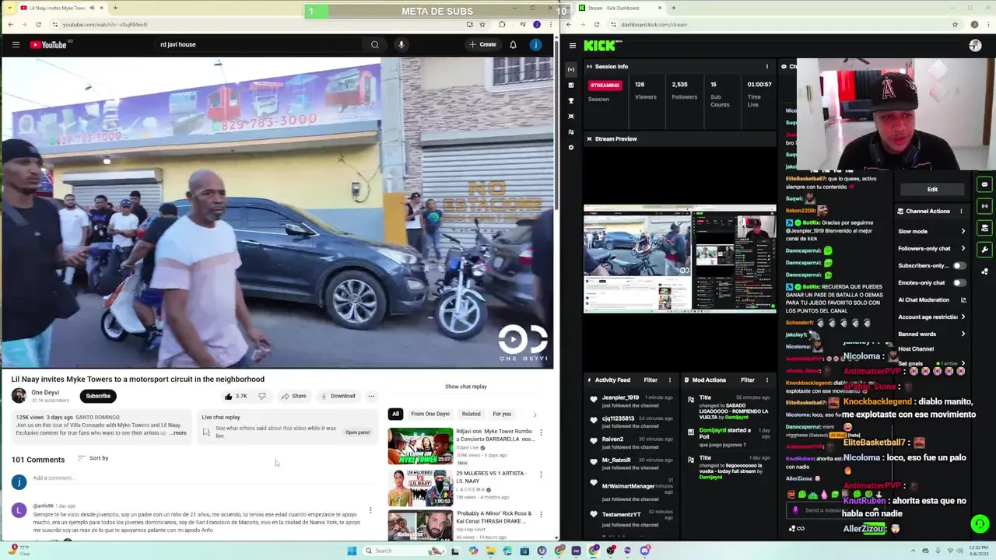Viewport: 996px width, 560px height.
Task: Click the green wrench tools icon
Action: (984, 250)
